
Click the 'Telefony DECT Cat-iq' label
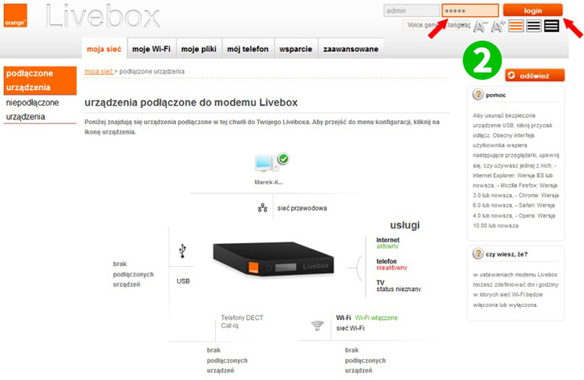[x=241, y=321]
